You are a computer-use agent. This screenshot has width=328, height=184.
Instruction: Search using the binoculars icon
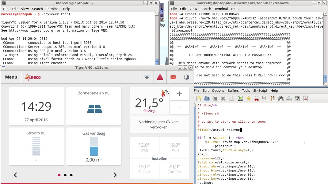pyautogui.click(x=281, y=99)
